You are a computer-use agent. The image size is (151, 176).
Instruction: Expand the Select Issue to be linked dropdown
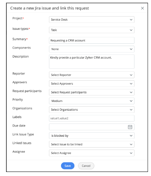click(x=92, y=144)
